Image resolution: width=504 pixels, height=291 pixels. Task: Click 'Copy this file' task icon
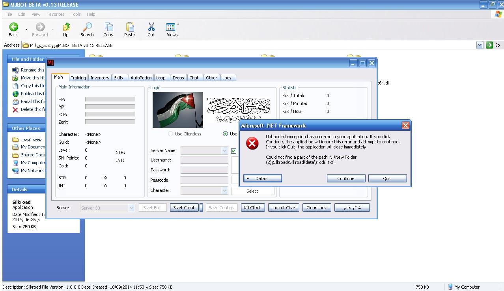15,86
